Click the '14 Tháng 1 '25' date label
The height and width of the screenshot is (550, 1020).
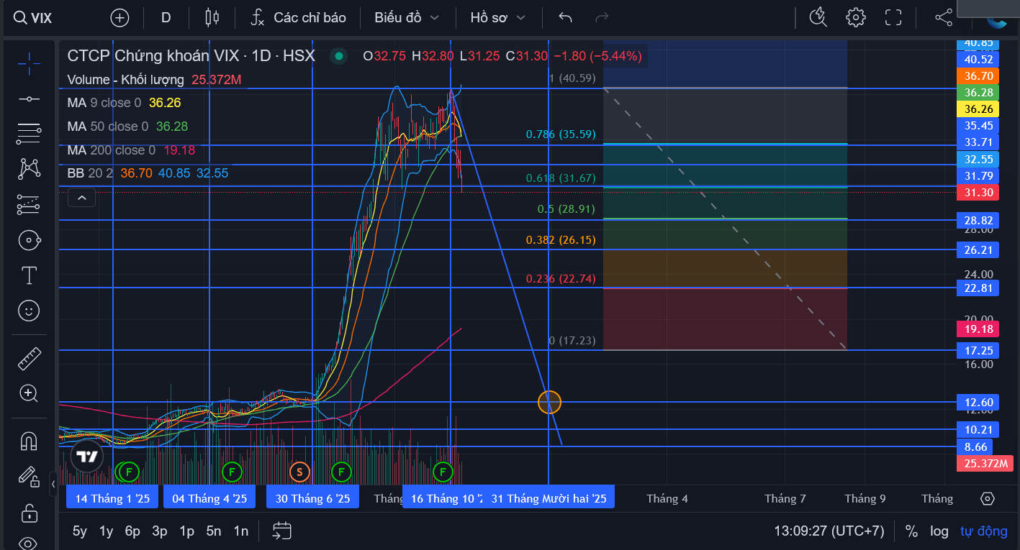[x=113, y=498]
